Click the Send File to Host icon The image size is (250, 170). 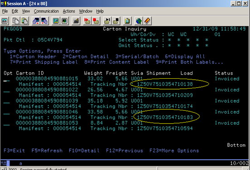(36, 21)
